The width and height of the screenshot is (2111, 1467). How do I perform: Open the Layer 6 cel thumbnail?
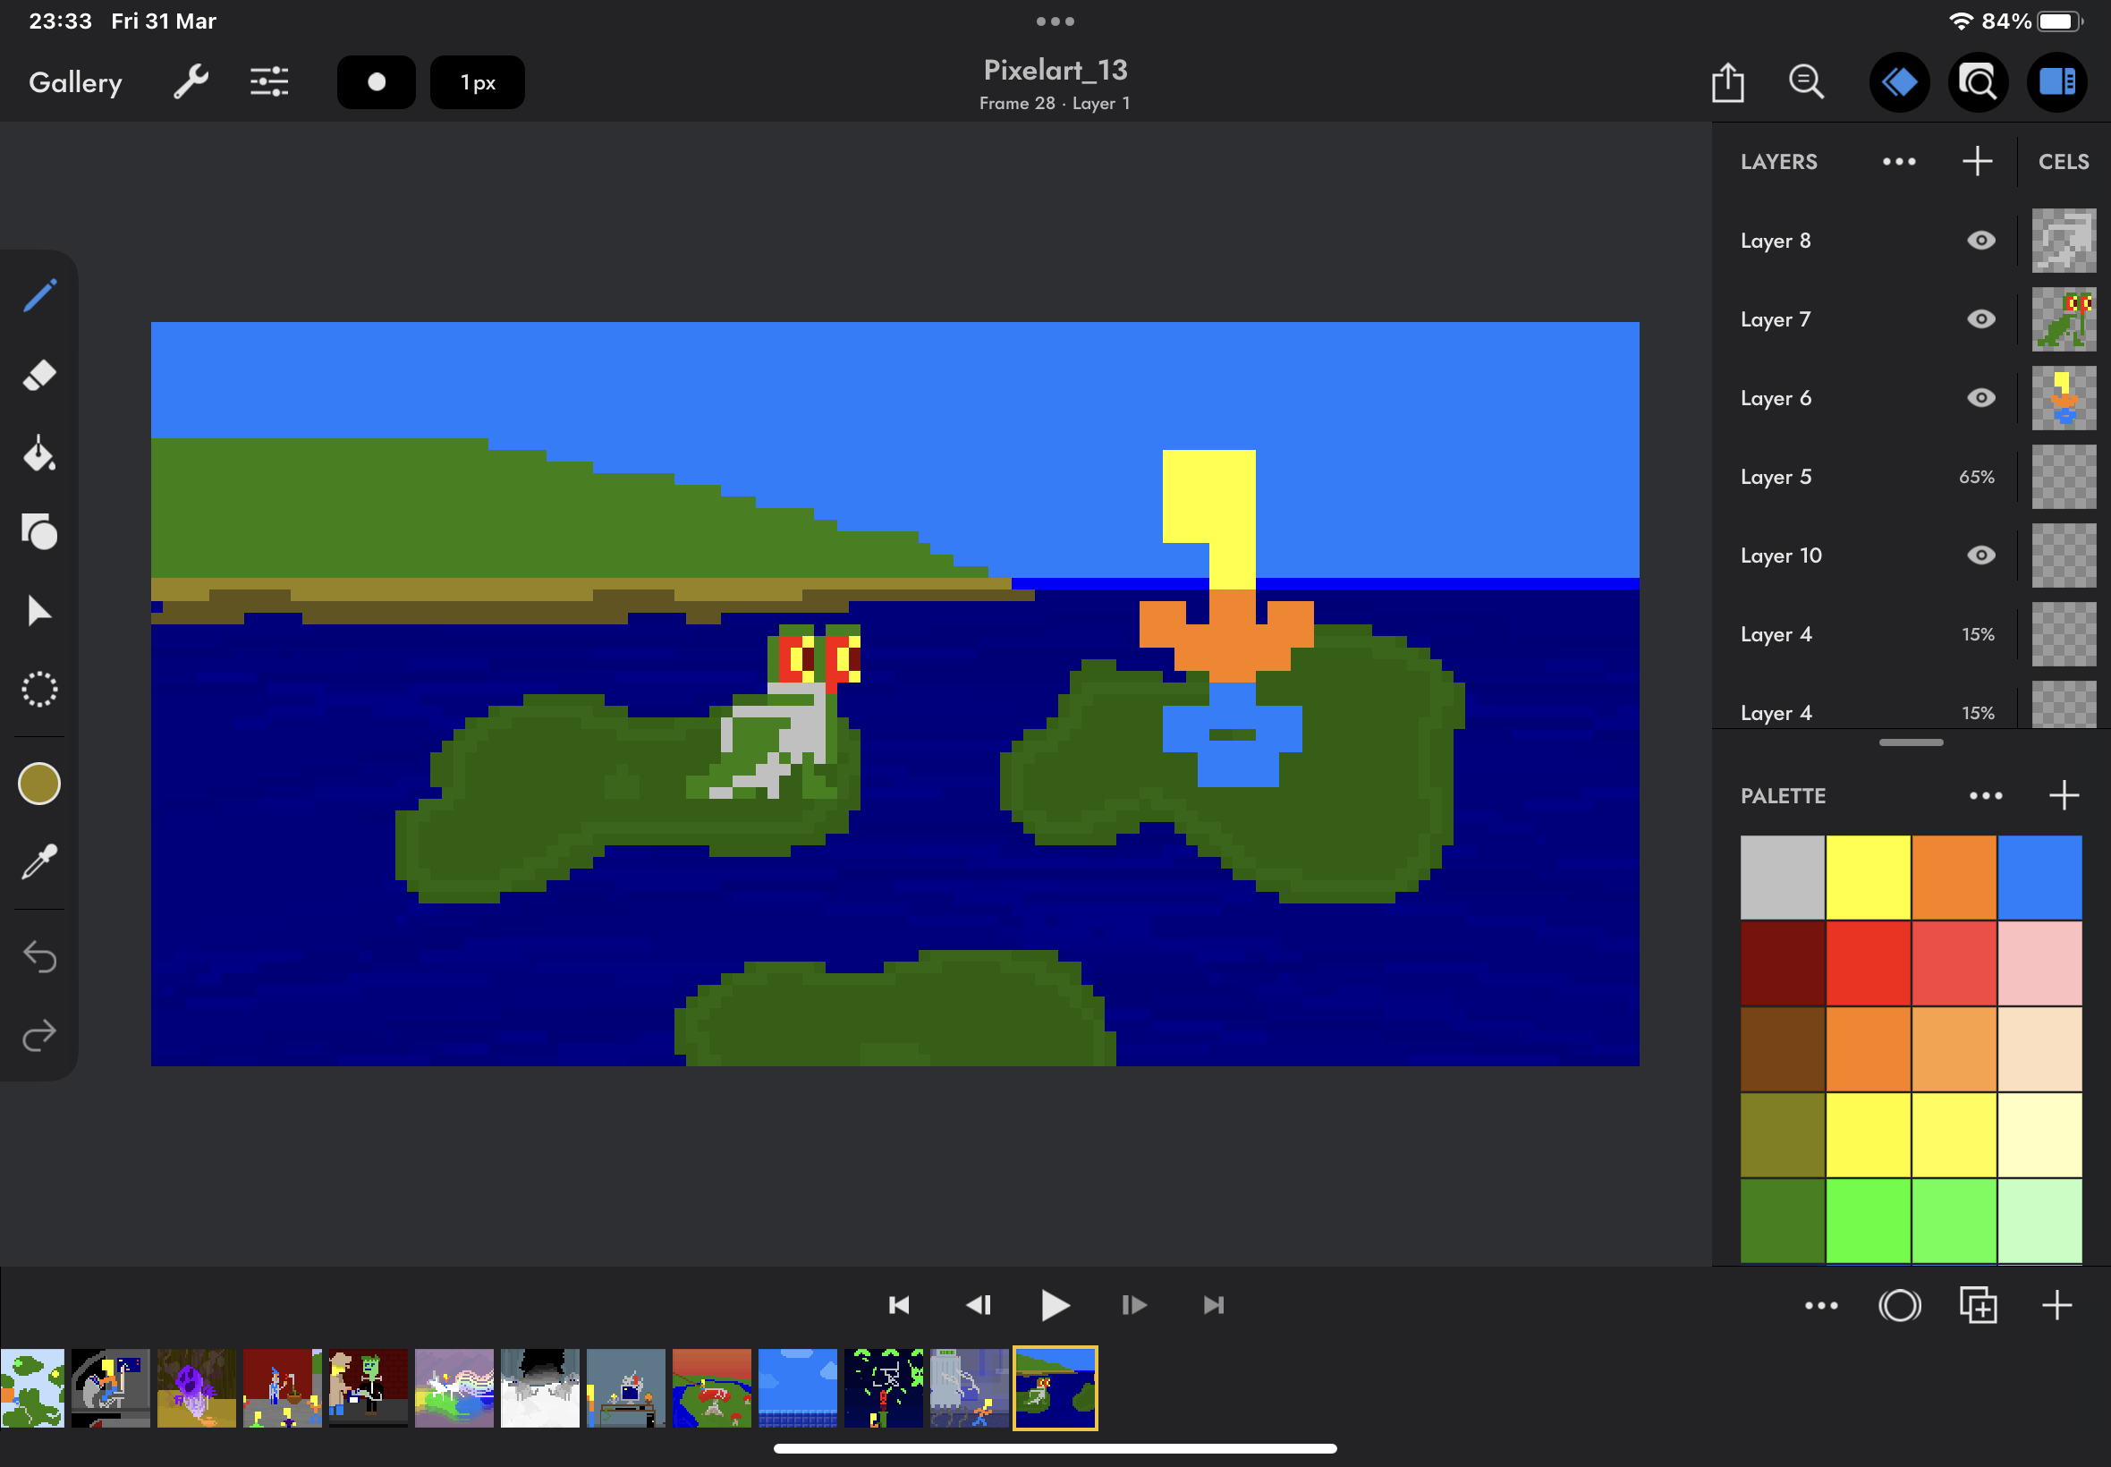point(2064,398)
